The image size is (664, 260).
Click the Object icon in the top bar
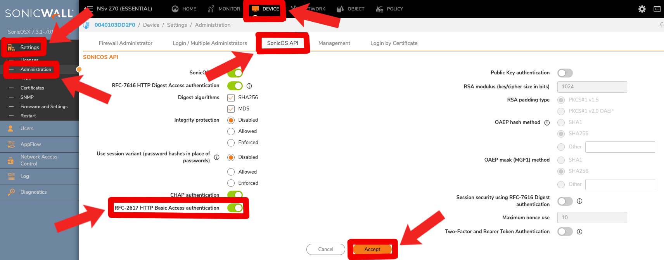point(340,9)
